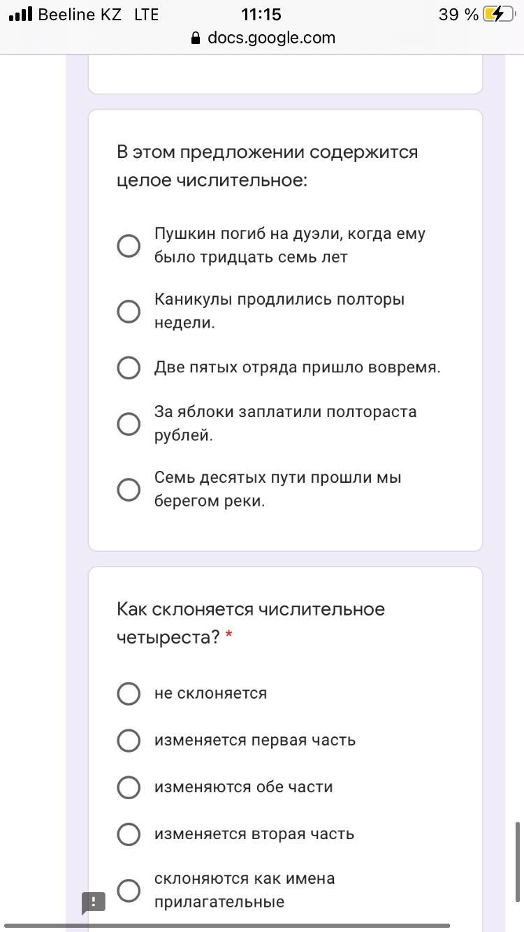Viewport: 524px width, 932px height.
Task: Tap the home indicator bar at bottom
Action: [x=227, y=926]
